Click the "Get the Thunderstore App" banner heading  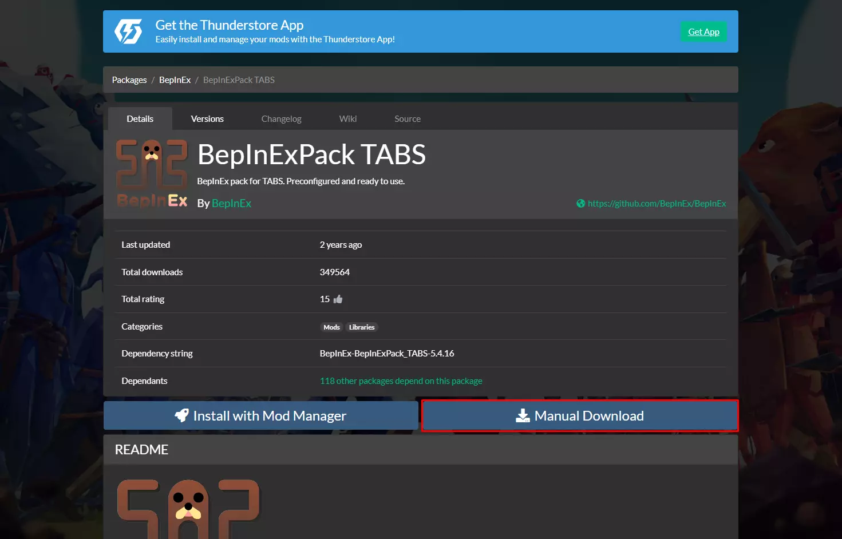230,25
